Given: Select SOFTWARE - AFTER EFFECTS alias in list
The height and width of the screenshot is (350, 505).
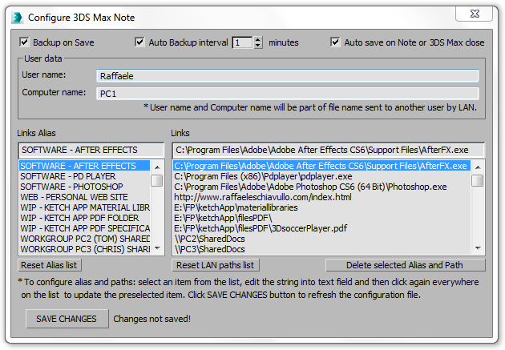Looking at the screenshot, I should (85, 166).
